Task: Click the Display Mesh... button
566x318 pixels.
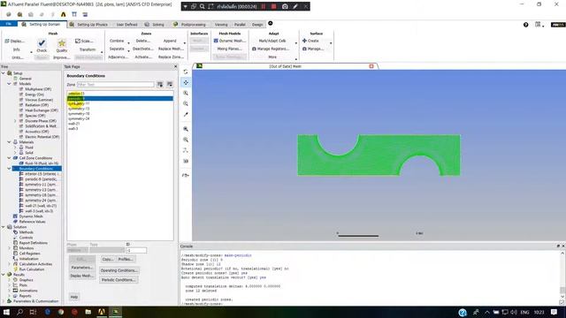Action: coord(82,276)
